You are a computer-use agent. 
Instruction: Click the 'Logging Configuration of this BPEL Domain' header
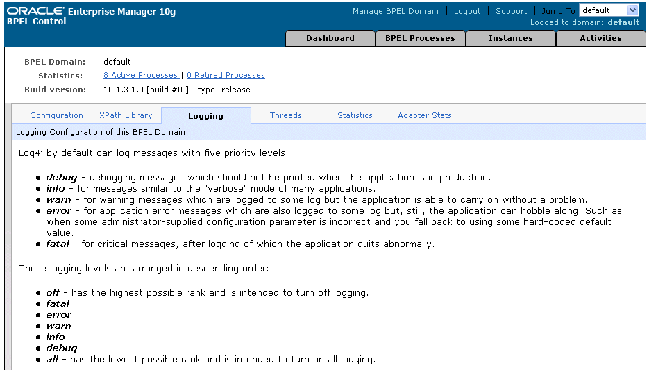(x=100, y=132)
